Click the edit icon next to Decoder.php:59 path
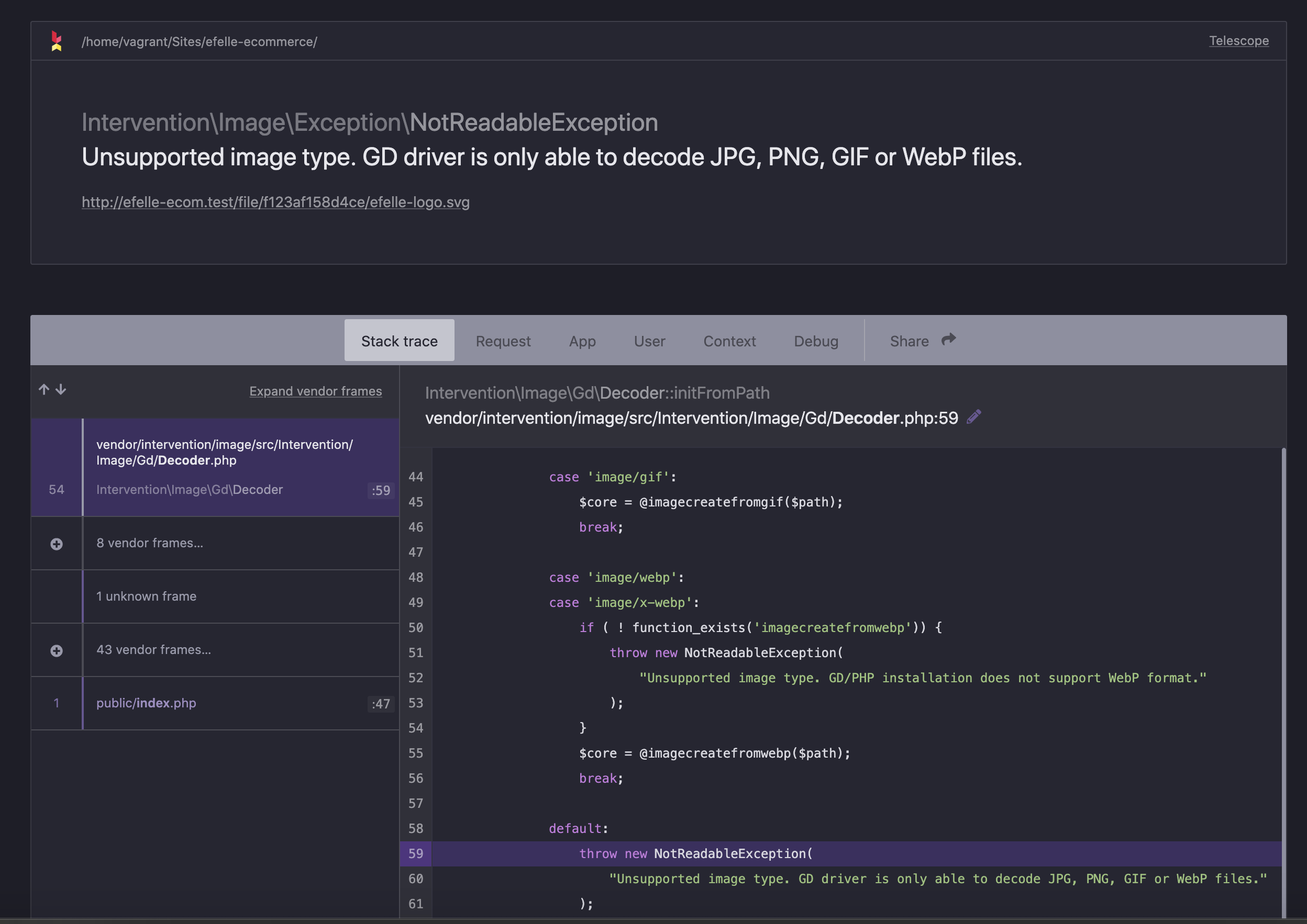1307x924 pixels. [973, 416]
